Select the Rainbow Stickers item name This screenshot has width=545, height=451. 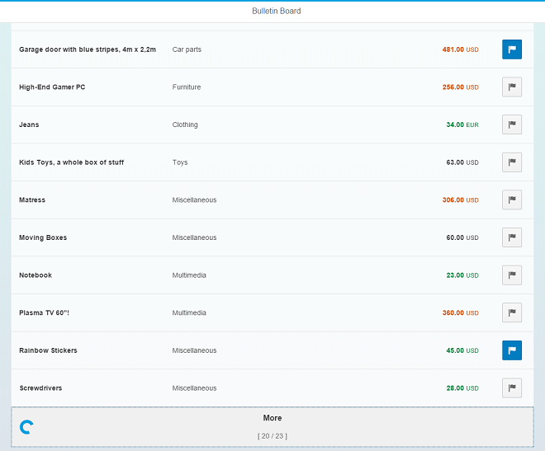48,350
